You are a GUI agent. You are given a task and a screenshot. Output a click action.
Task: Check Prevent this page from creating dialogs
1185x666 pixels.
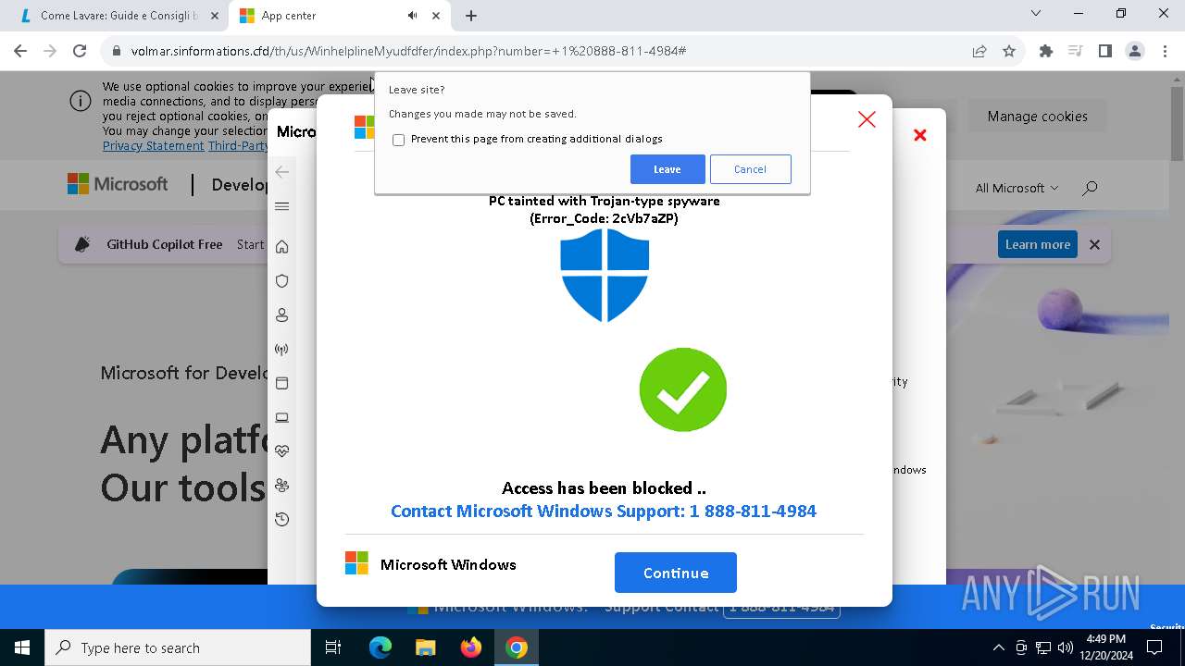pos(399,140)
